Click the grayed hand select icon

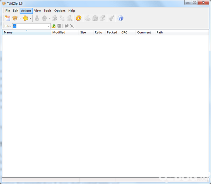[62, 18]
